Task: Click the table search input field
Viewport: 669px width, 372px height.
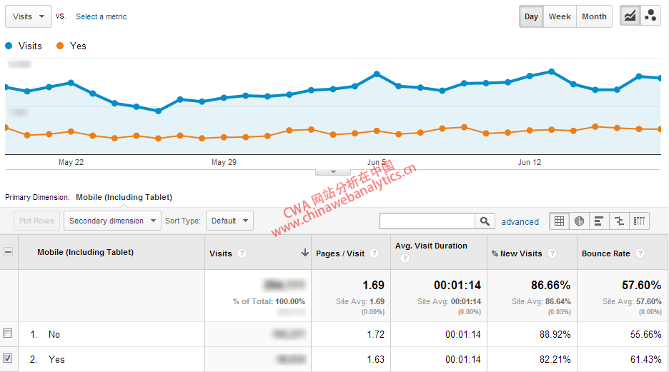Action: click(427, 221)
